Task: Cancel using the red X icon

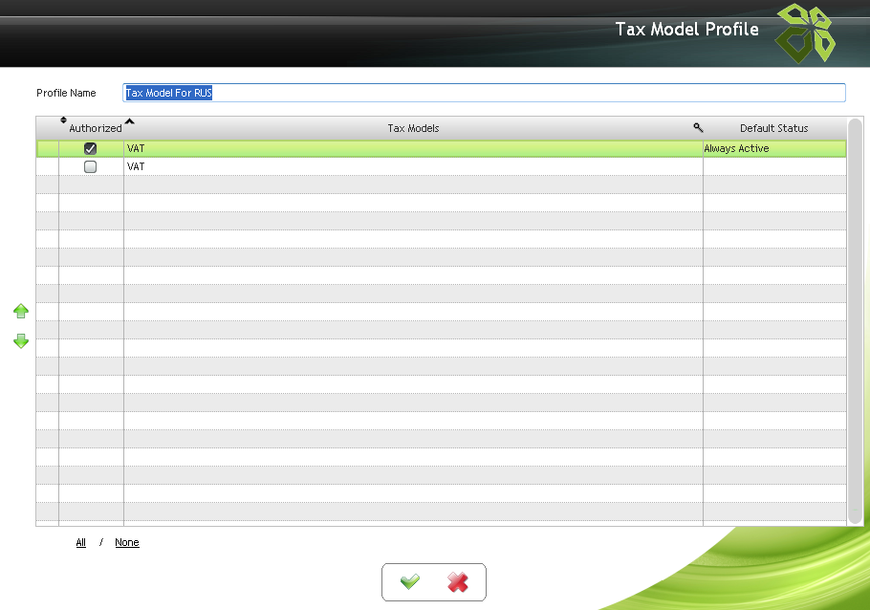Action: point(458,582)
